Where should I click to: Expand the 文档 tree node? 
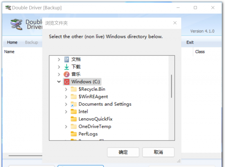click(x=59, y=59)
